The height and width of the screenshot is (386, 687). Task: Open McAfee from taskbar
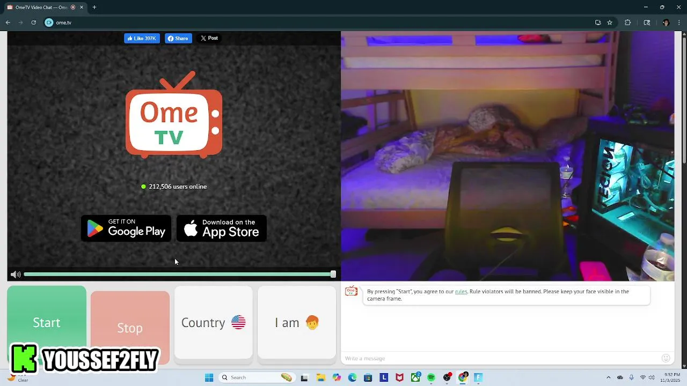399,377
